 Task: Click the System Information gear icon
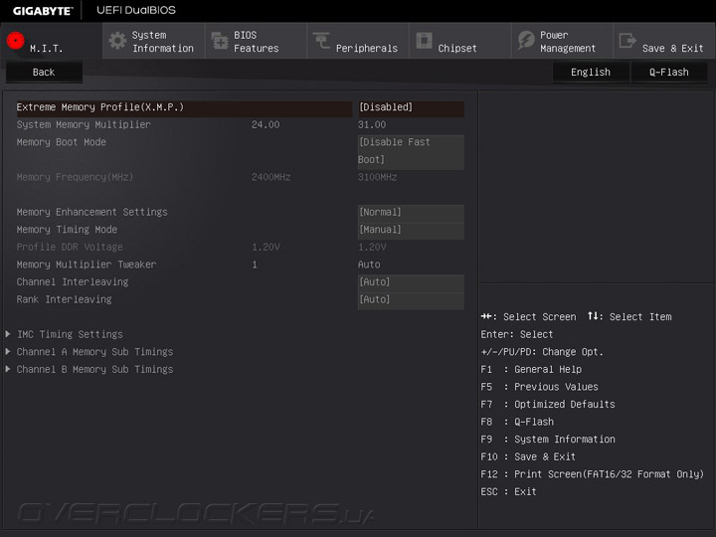coord(117,41)
